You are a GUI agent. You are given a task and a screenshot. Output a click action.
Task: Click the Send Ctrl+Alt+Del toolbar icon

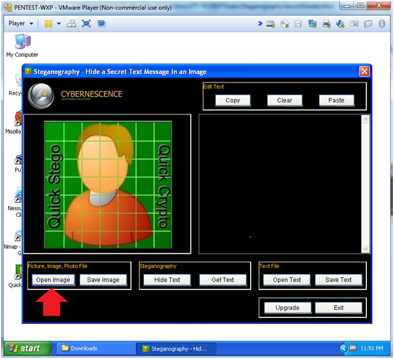(x=72, y=24)
